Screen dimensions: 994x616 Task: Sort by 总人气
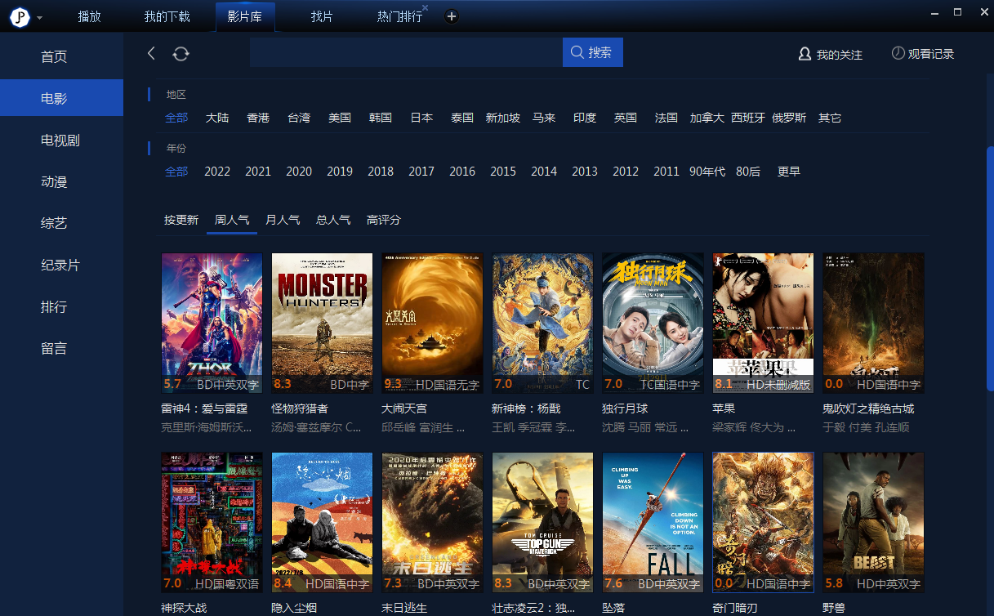coord(333,220)
